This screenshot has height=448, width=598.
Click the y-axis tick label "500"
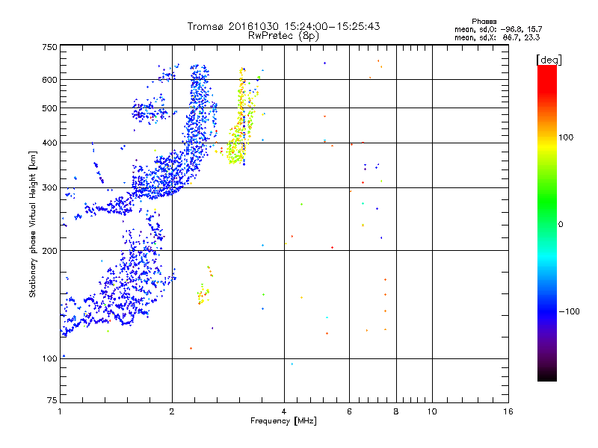49,108
